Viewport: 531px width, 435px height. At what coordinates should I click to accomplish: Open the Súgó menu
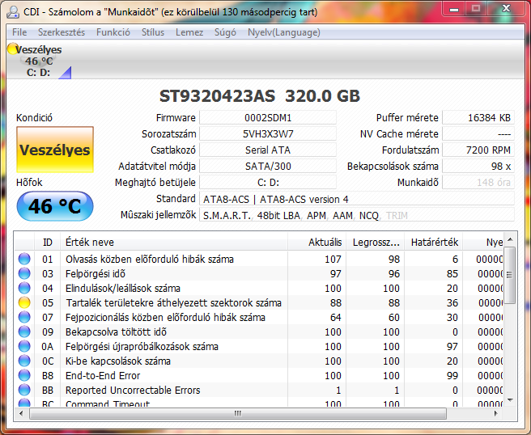click(x=225, y=32)
